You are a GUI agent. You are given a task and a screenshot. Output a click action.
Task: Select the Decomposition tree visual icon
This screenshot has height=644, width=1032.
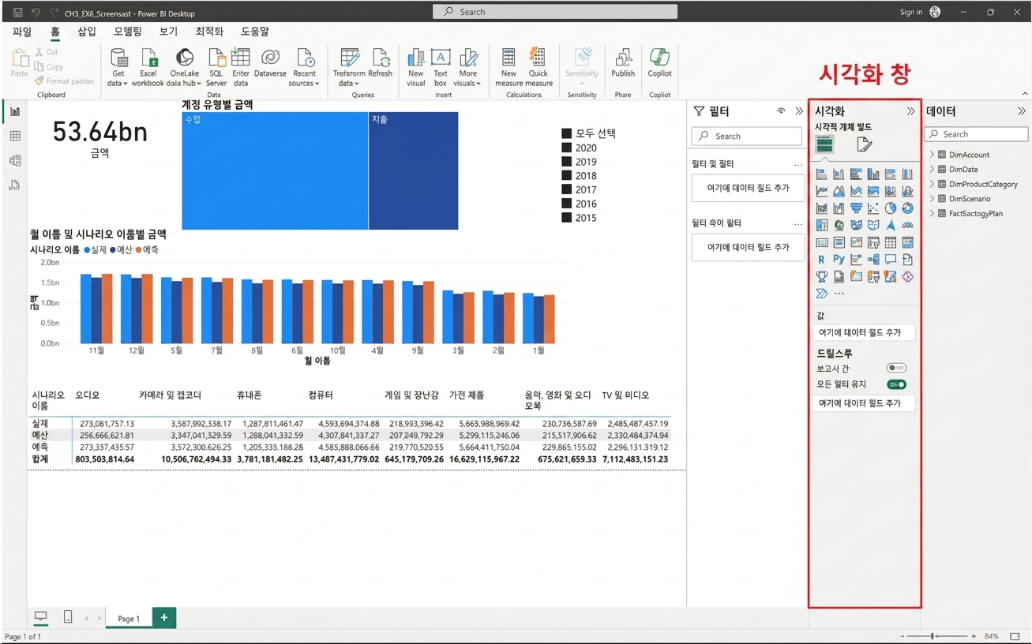click(x=873, y=260)
